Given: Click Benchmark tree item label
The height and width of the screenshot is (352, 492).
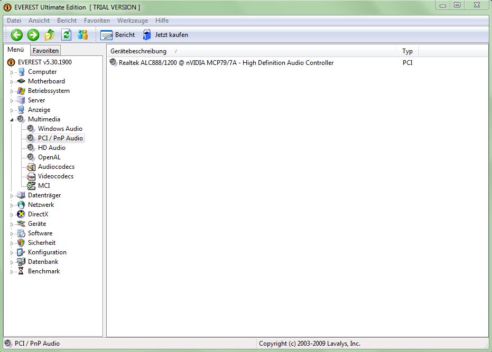Looking at the screenshot, I should (x=44, y=271).
